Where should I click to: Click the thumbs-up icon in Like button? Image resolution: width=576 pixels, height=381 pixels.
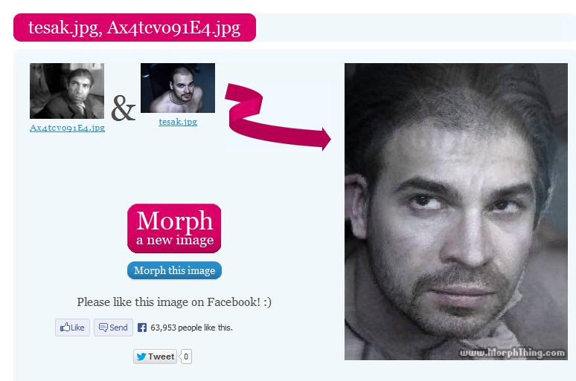(65, 327)
